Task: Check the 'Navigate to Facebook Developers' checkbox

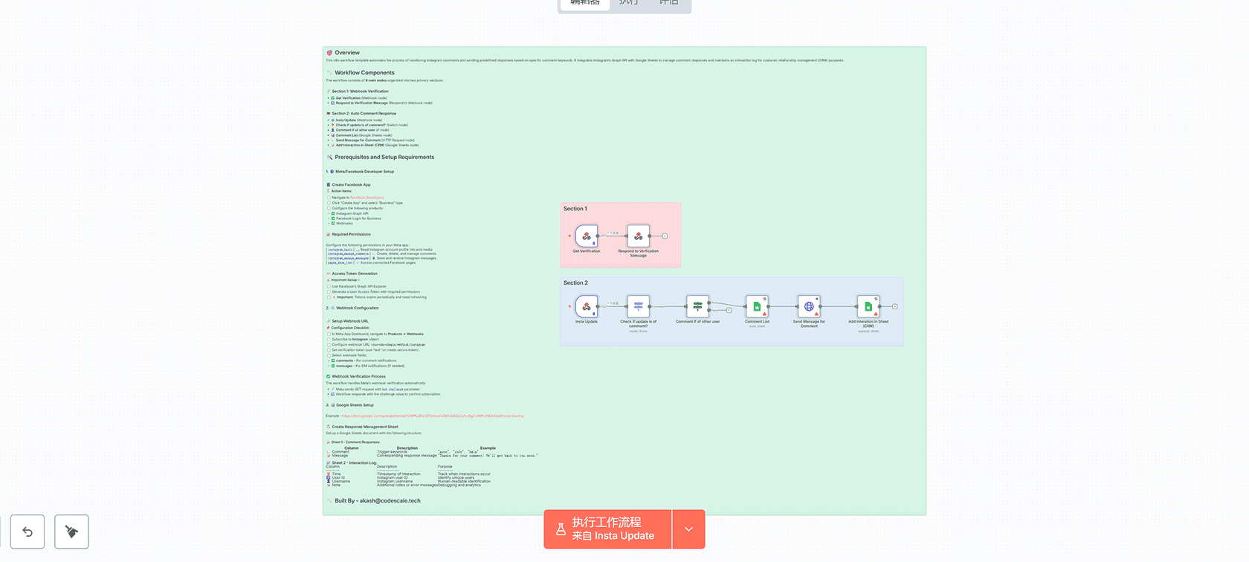Action: click(x=329, y=198)
